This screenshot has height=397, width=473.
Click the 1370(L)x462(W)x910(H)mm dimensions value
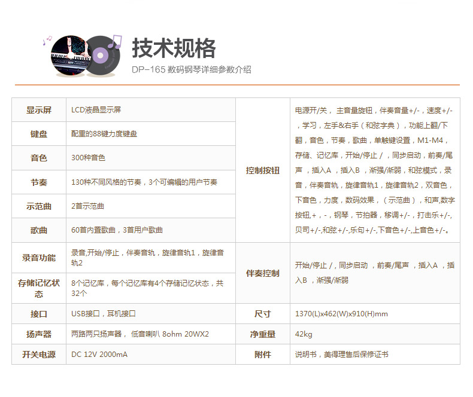[x=341, y=314]
